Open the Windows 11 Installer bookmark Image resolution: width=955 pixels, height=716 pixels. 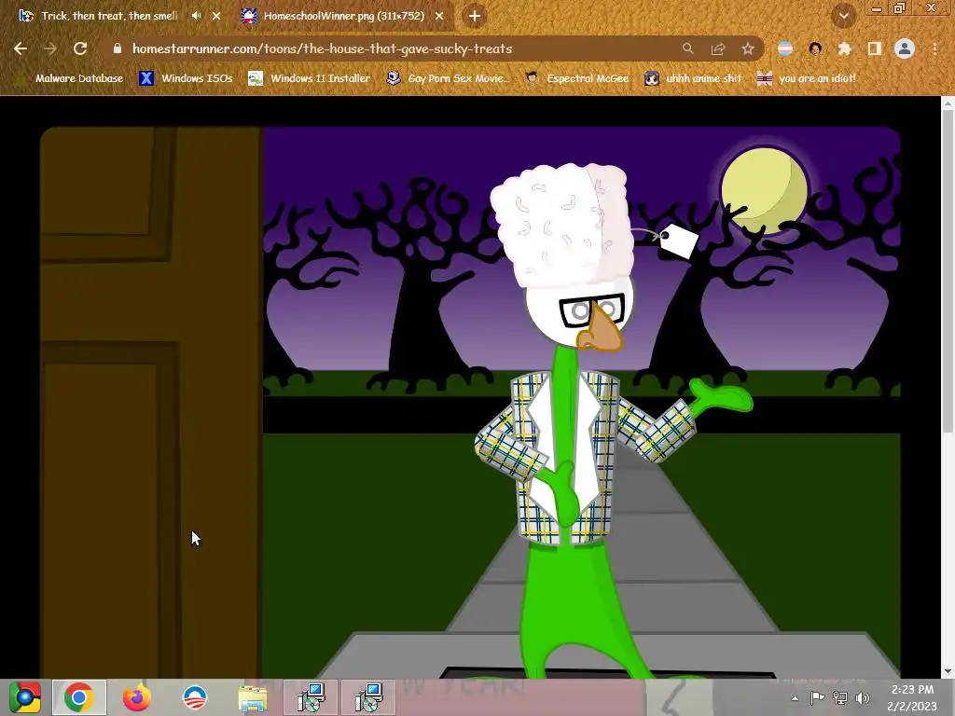(x=310, y=78)
